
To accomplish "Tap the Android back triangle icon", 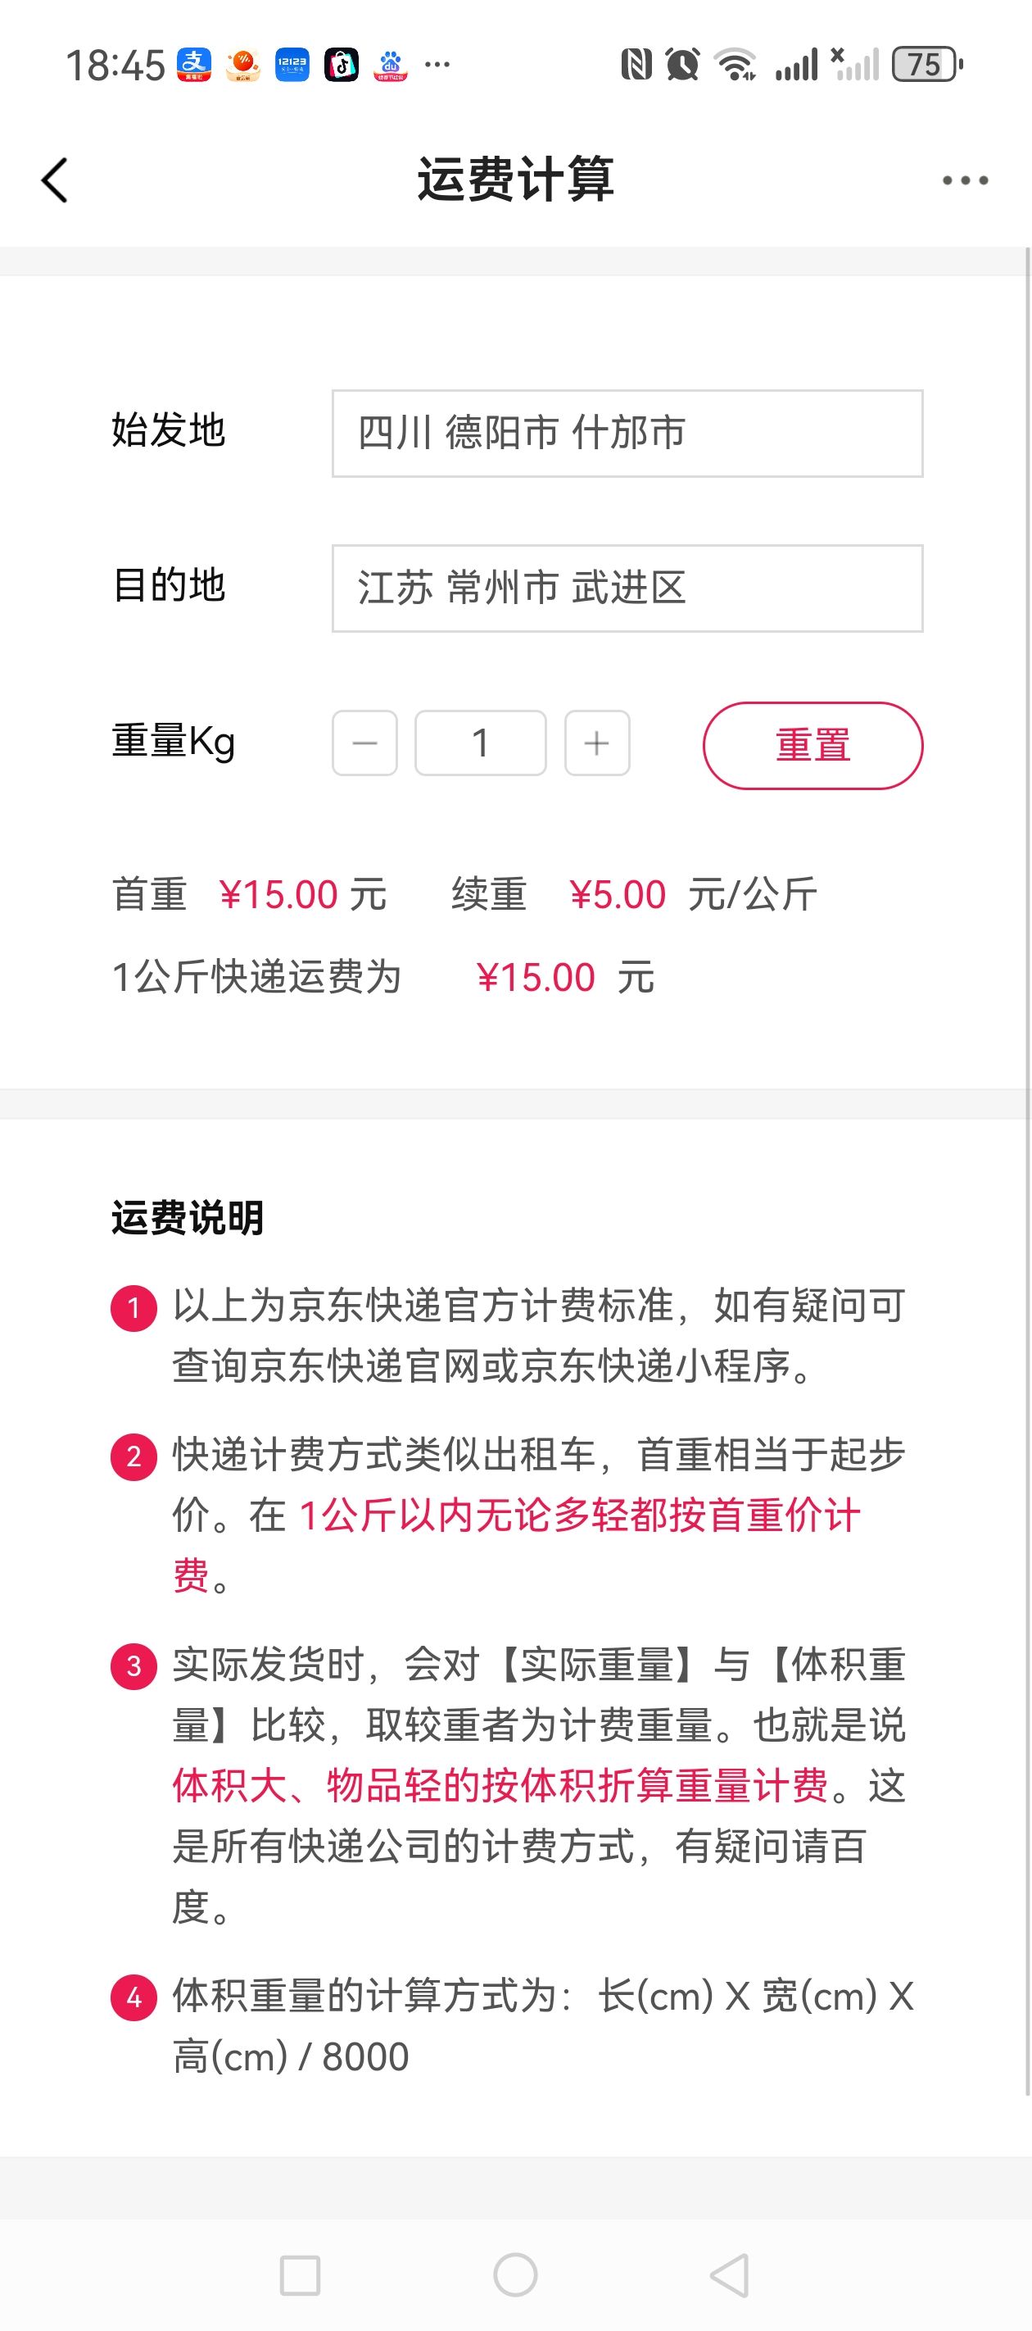I will 730,2275.
